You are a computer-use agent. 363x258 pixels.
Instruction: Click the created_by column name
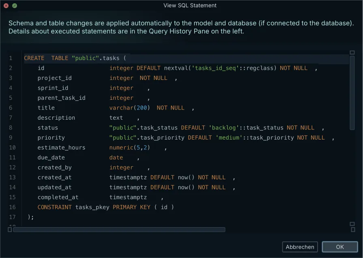54,168
